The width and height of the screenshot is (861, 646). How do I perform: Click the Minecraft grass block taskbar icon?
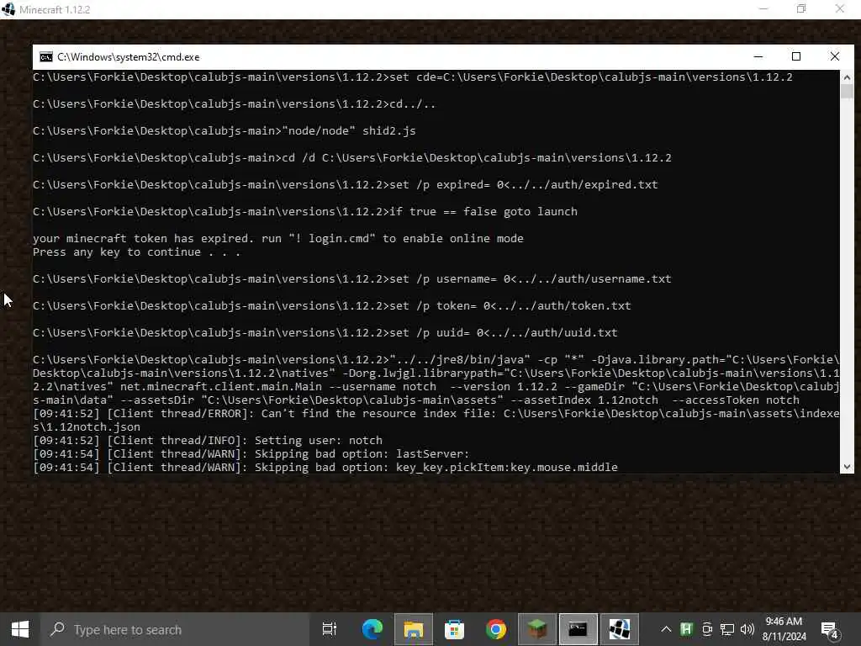(537, 629)
